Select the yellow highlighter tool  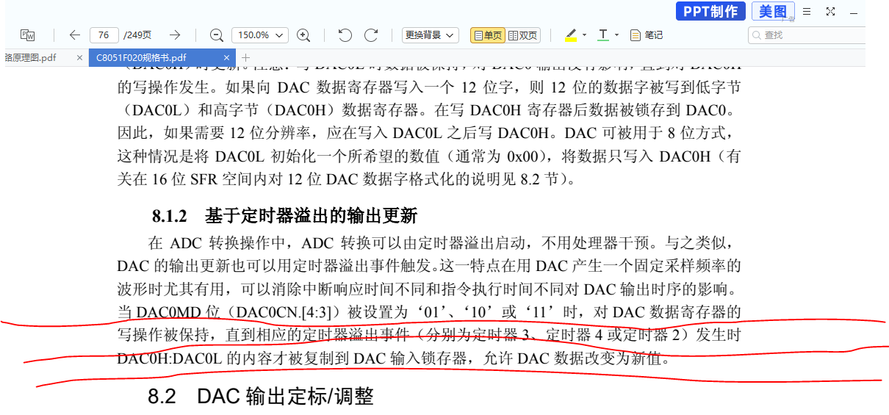coord(571,35)
